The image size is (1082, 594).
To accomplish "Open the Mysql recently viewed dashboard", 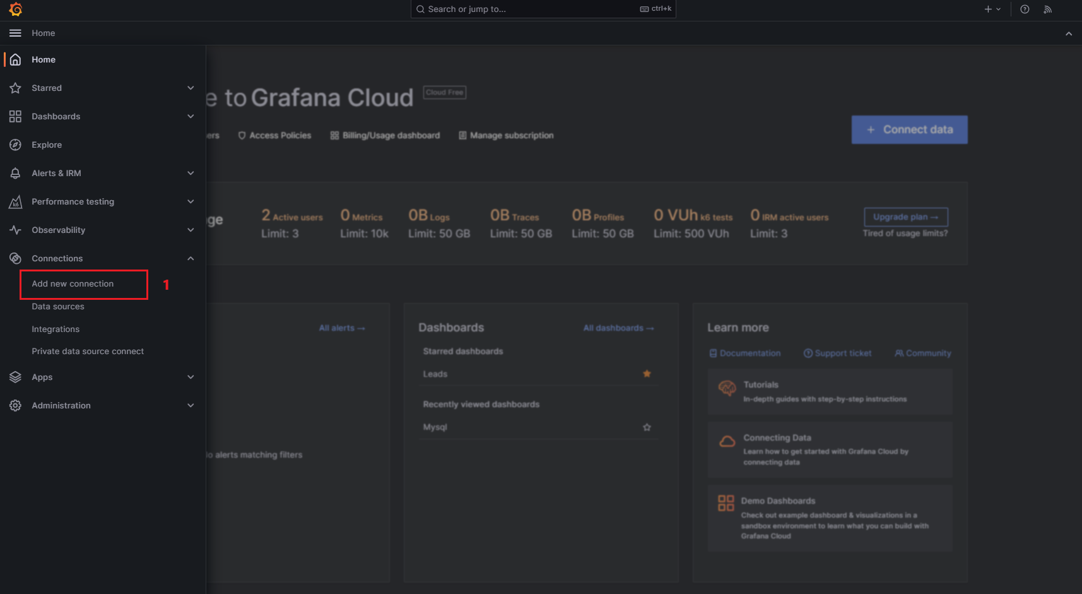I will [x=435, y=427].
